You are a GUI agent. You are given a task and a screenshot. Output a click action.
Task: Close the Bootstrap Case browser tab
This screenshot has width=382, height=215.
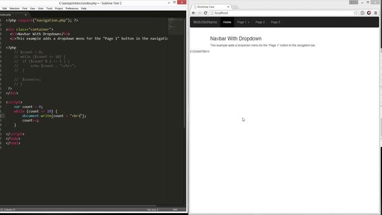[x=228, y=7]
